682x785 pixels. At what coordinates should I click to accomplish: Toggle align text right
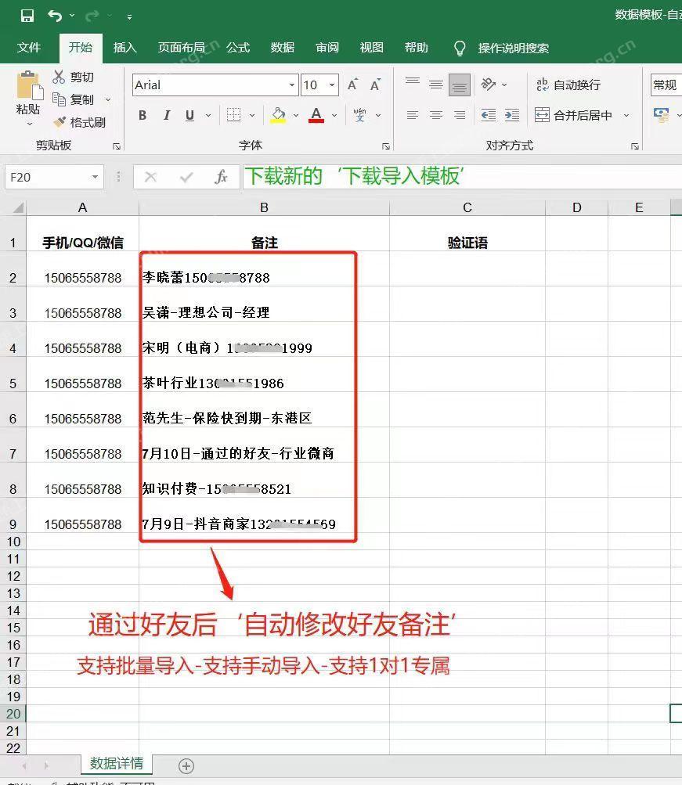[x=460, y=116]
